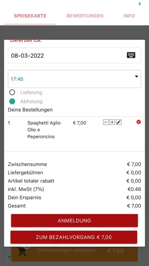
Task: Switch to the Speisekarte tab
Action: (30, 16)
